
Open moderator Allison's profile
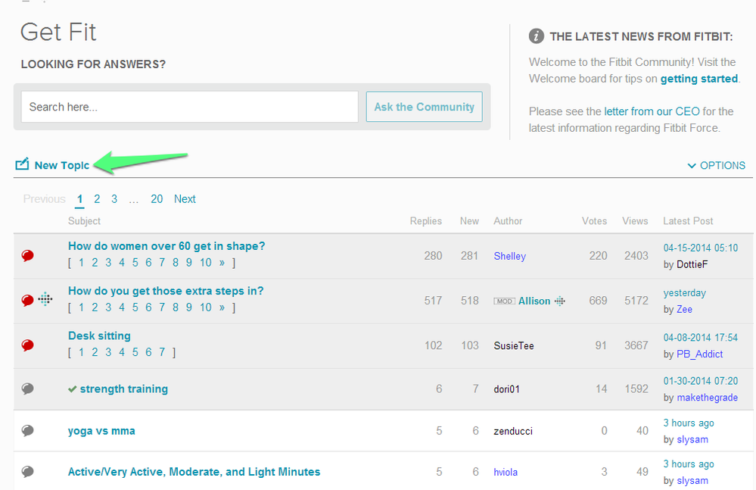[x=534, y=301]
